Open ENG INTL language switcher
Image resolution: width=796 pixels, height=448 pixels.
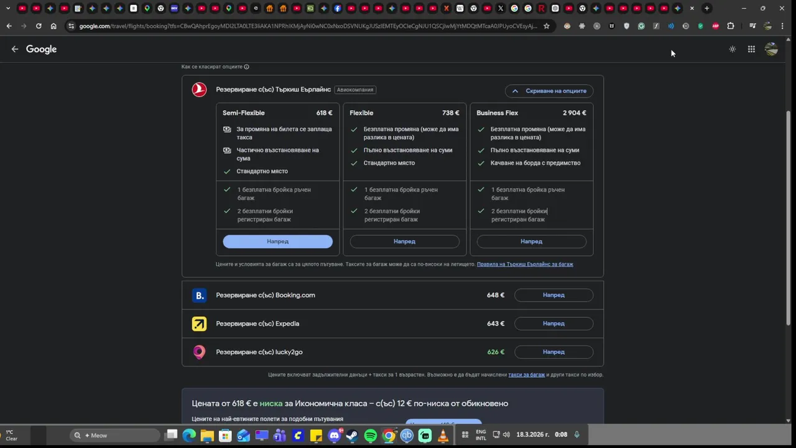pos(481,435)
